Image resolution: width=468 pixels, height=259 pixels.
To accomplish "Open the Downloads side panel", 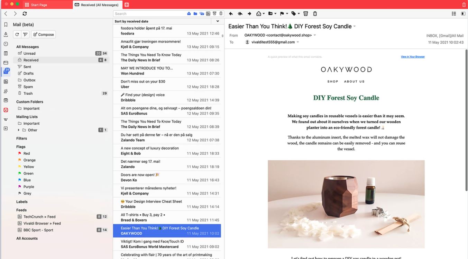I will coord(6,34).
